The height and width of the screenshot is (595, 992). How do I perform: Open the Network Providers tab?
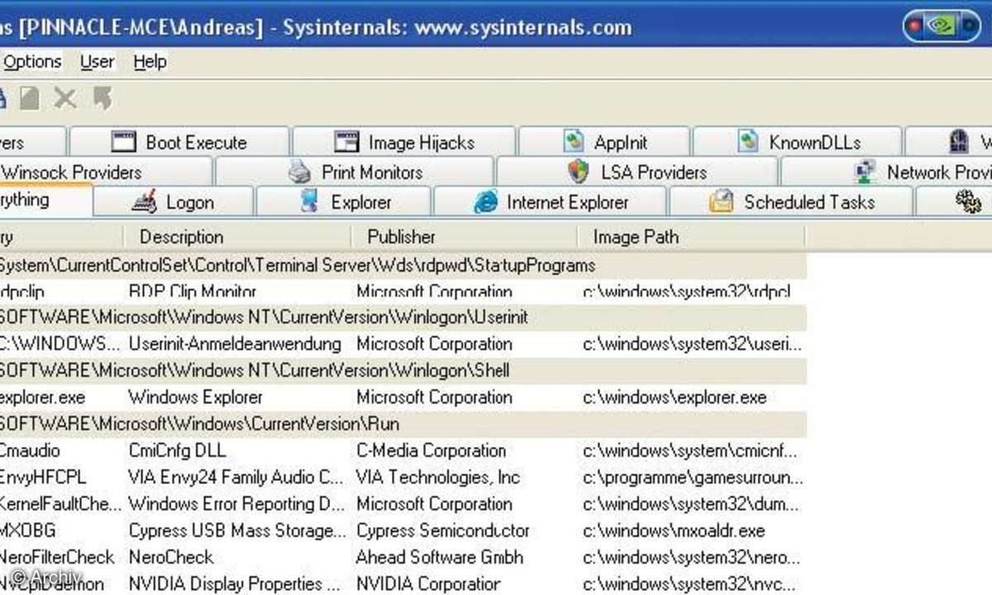[887, 173]
